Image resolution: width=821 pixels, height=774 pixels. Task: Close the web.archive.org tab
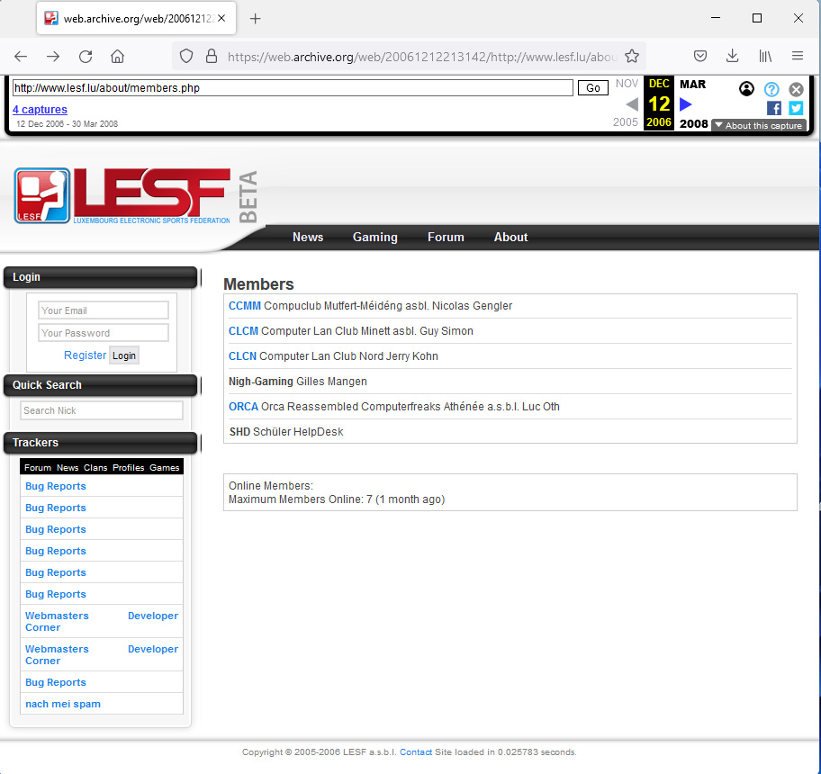pyautogui.click(x=222, y=18)
